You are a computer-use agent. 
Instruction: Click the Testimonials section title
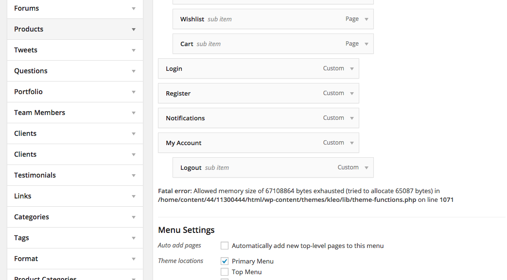coord(35,175)
